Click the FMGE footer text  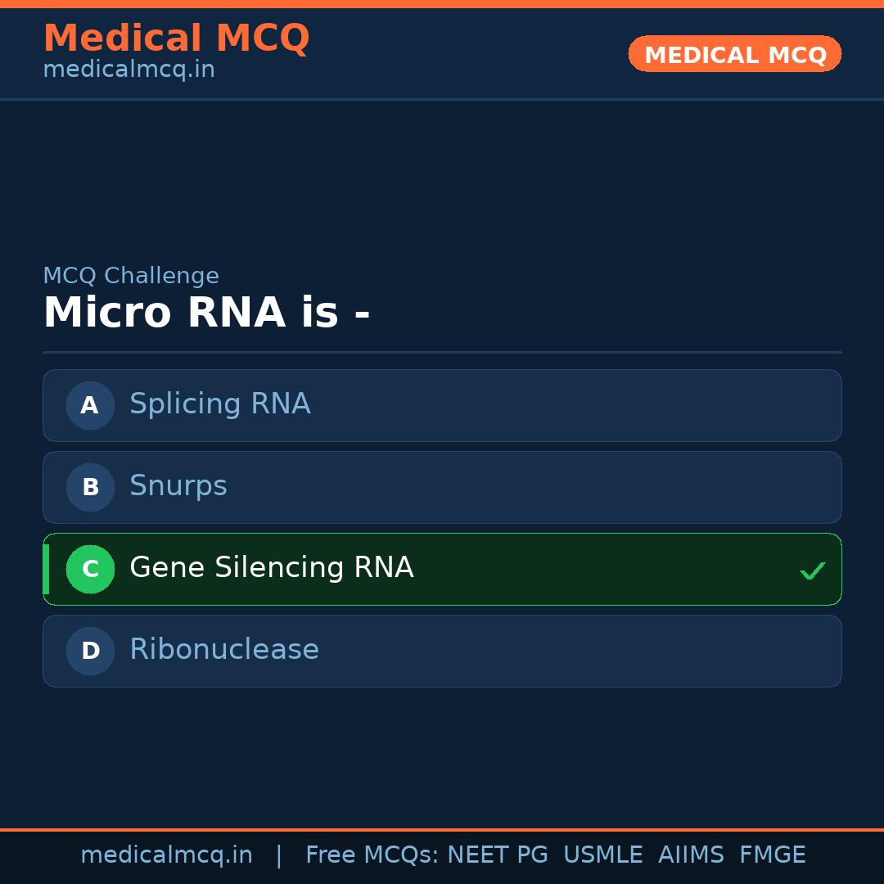point(773,855)
